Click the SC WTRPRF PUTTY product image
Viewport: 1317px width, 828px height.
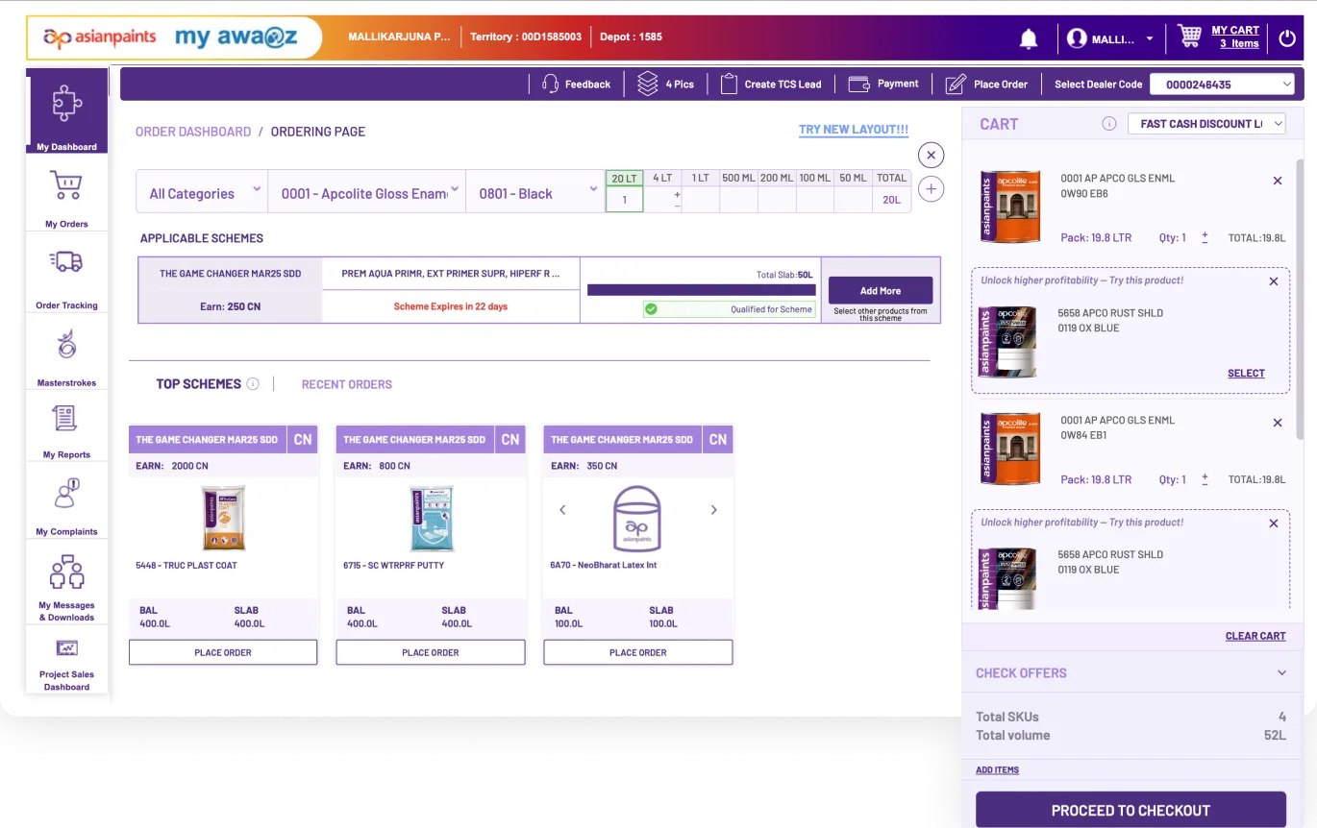(x=431, y=518)
